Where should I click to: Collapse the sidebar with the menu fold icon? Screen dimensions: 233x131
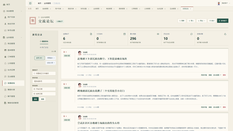click(x=30, y=3)
